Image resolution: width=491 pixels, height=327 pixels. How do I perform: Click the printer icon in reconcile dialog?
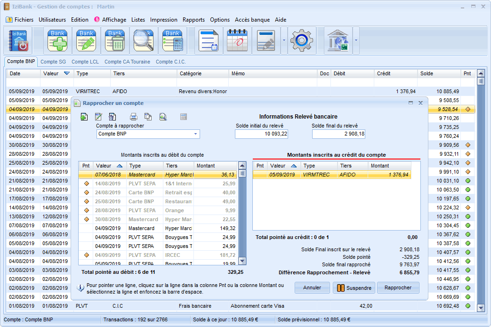point(134,117)
